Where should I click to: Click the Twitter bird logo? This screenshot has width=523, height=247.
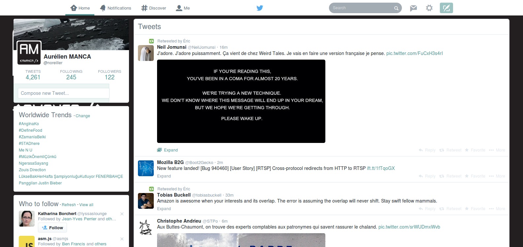[260, 8]
